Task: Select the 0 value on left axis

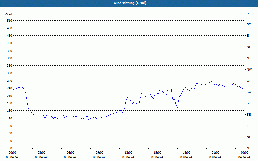Action: pyautogui.click(x=11, y=148)
